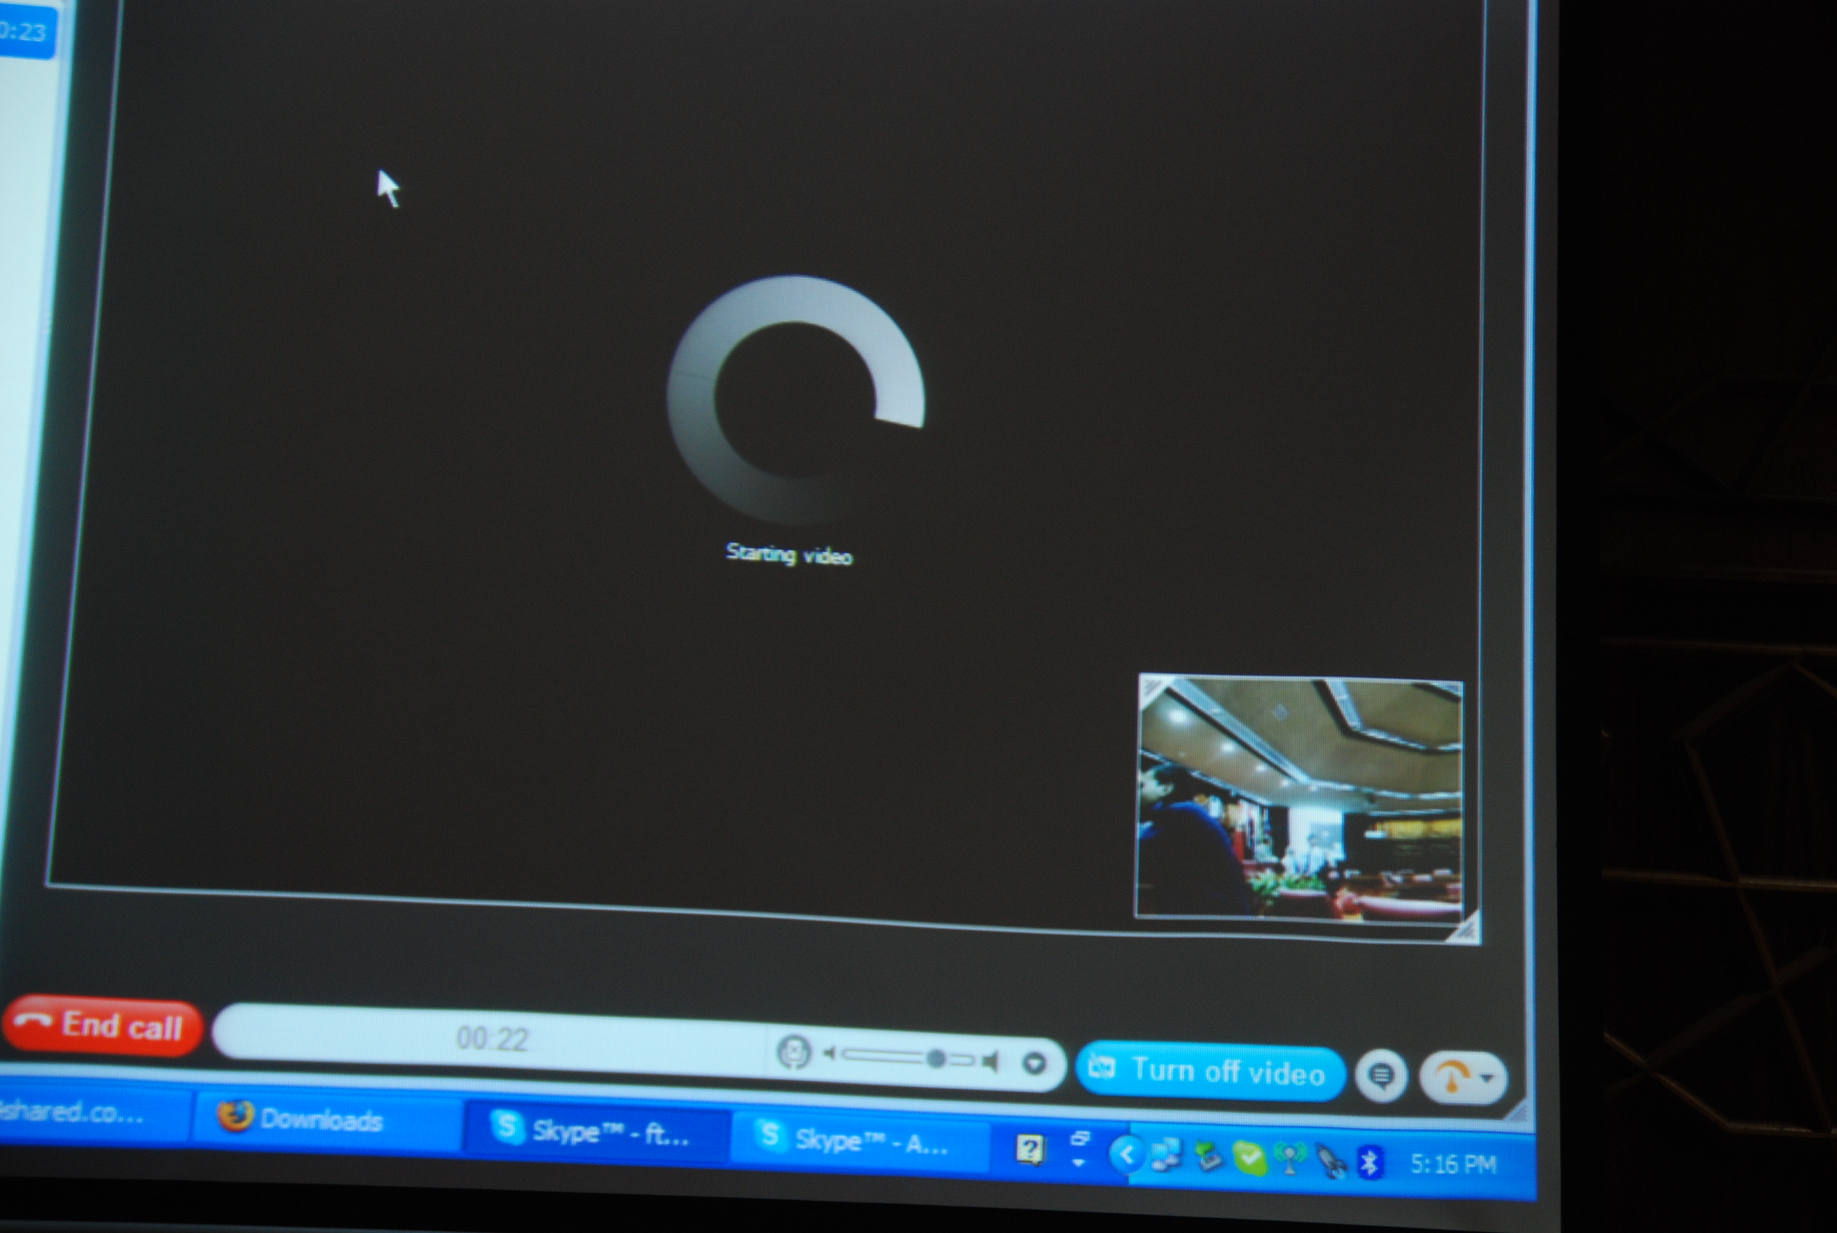Click the red End call button
Image resolution: width=1837 pixels, height=1233 pixels.
[x=103, y=1026]
